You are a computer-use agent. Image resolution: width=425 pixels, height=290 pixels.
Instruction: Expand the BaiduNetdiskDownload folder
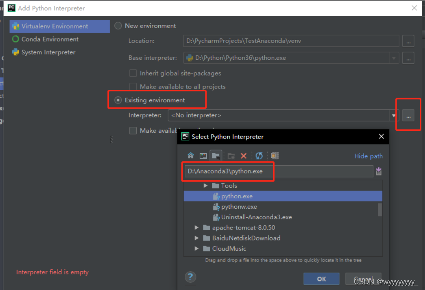pos(196,238)
